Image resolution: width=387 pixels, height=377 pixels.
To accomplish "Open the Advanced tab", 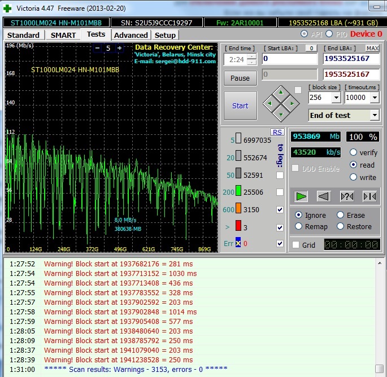I will coord(131,35).
